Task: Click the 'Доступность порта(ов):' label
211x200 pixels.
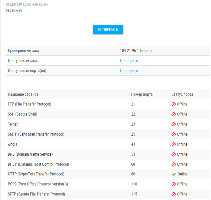Action: click(27, 70)
